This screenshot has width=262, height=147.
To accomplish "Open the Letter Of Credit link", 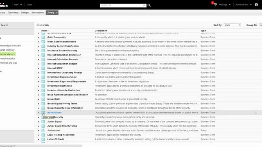I will point(56,139).
